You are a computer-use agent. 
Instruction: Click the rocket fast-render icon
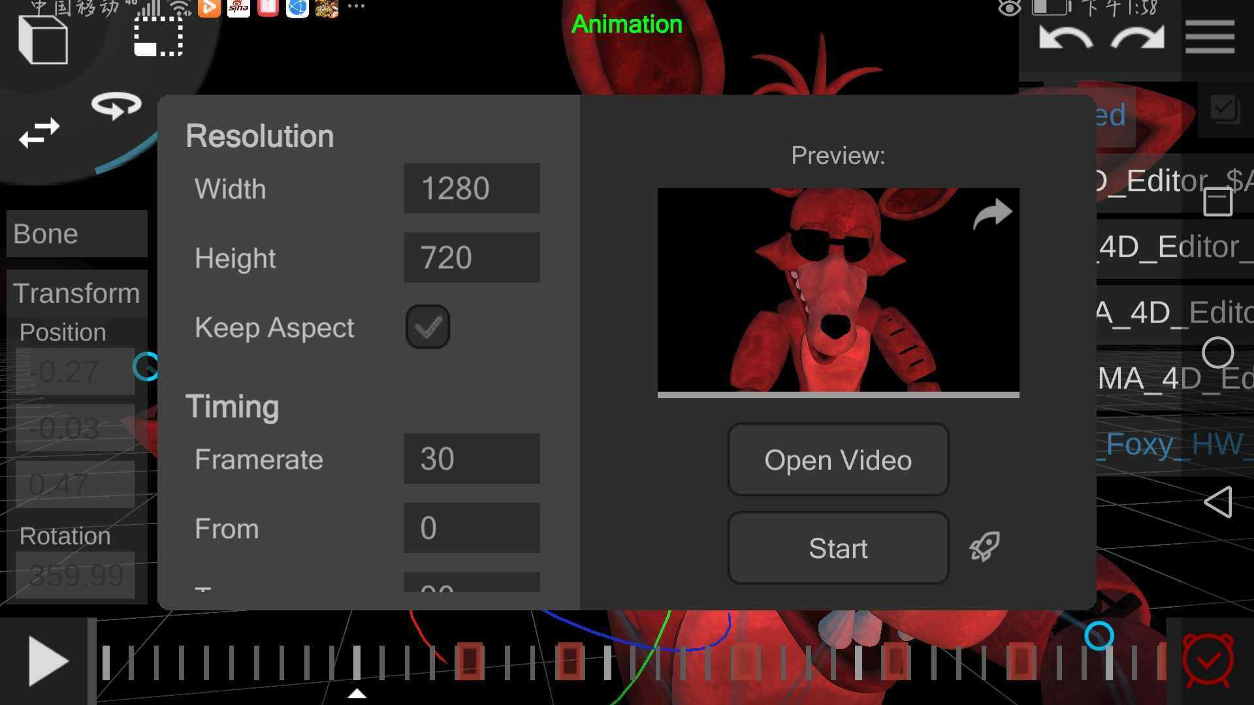(984, 547)
